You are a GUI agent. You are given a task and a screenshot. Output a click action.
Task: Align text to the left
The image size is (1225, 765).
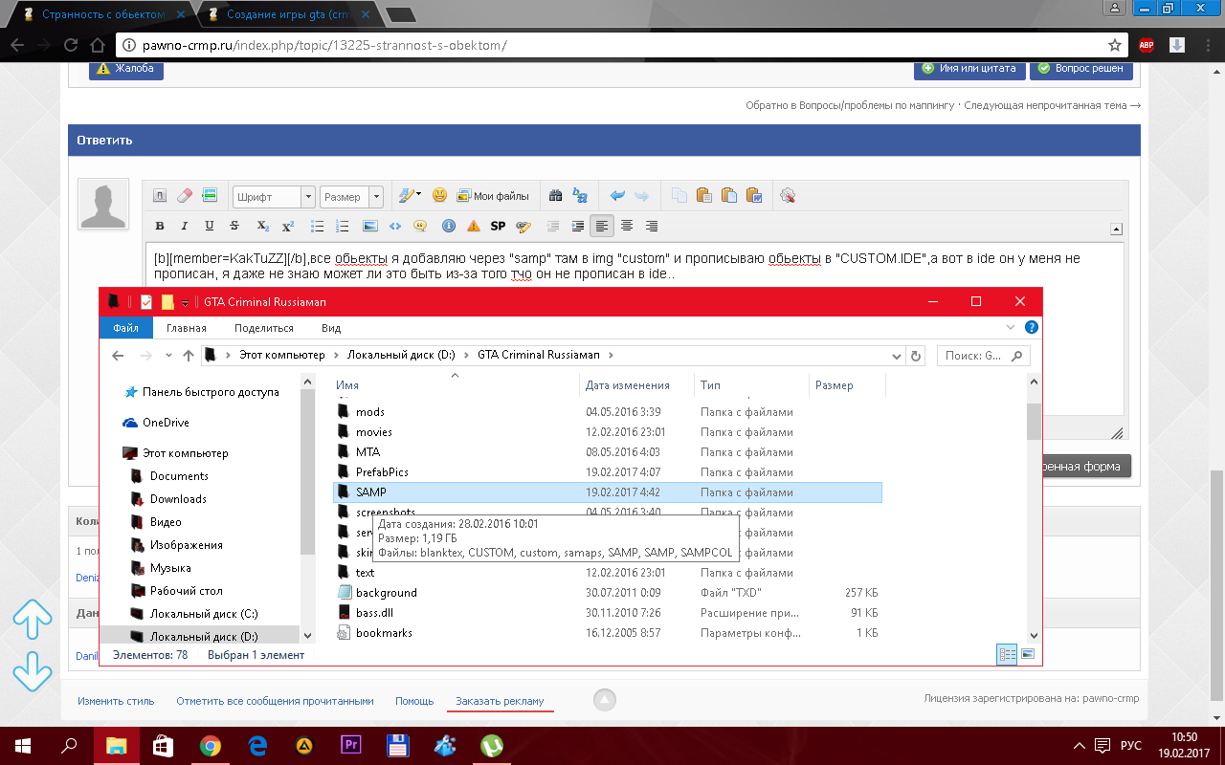(x=602, y=227)
